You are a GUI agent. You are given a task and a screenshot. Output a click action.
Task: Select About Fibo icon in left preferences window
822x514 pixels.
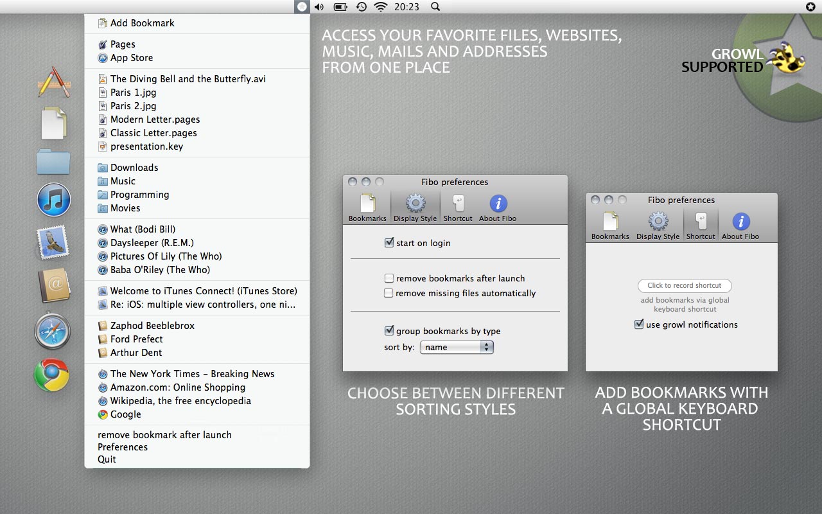pyautogui.click(x=498, y=208)
